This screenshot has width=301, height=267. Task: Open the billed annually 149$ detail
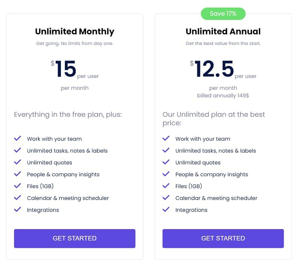coord(223,96)
